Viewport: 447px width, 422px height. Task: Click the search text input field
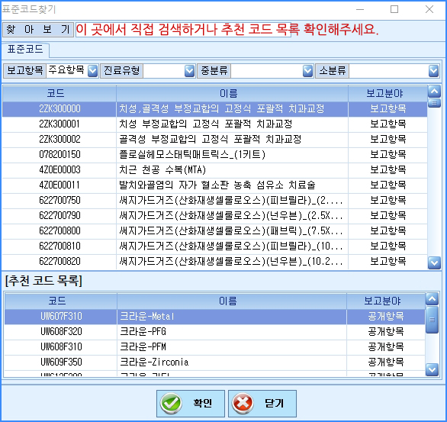pyautogui.click(x=183, y=29)
